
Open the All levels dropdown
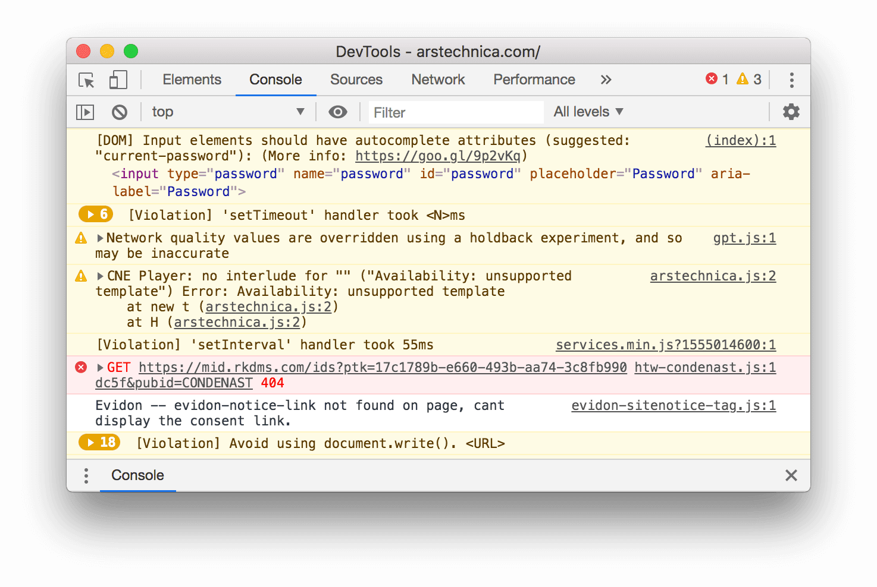pos(588,112)
